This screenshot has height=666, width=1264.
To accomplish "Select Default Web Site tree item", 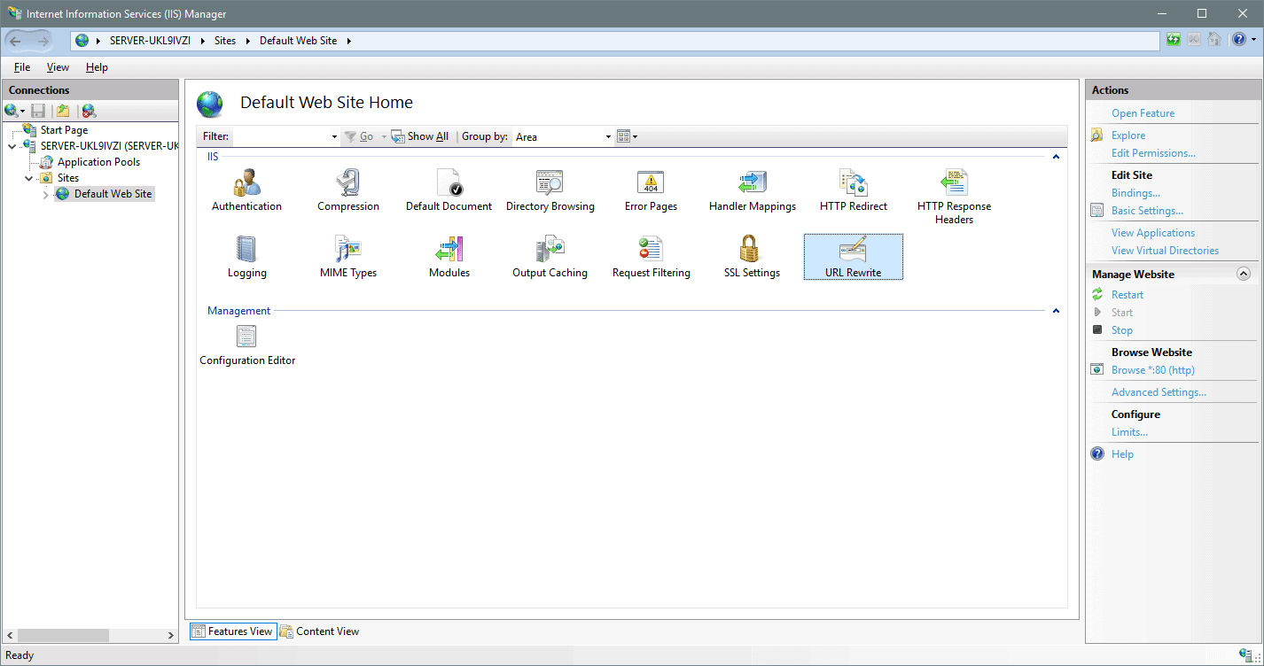I will (113, 194).
